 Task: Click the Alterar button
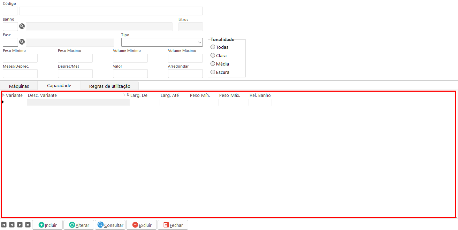(x=79, y=225)
